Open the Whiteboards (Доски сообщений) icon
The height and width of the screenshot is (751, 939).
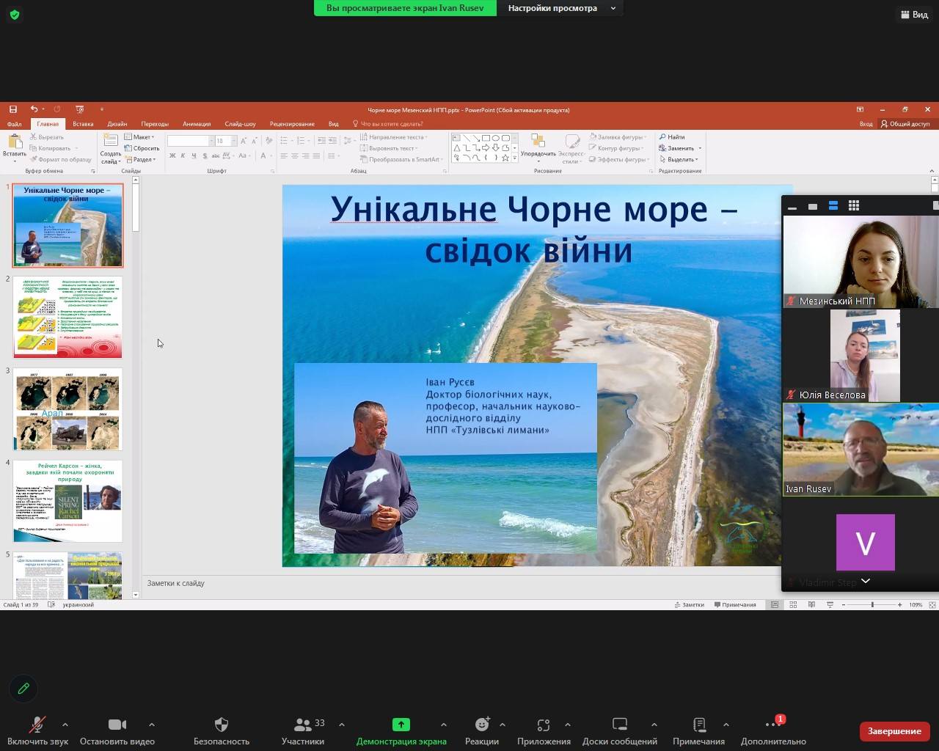(x=619, y=725)
